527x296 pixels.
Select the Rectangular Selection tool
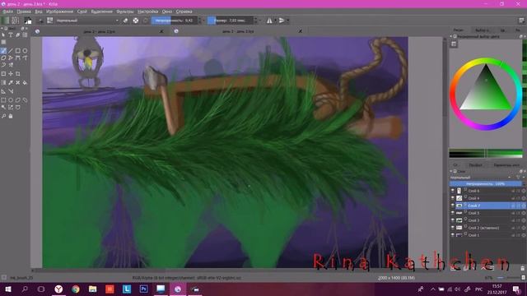pos(3,100)
